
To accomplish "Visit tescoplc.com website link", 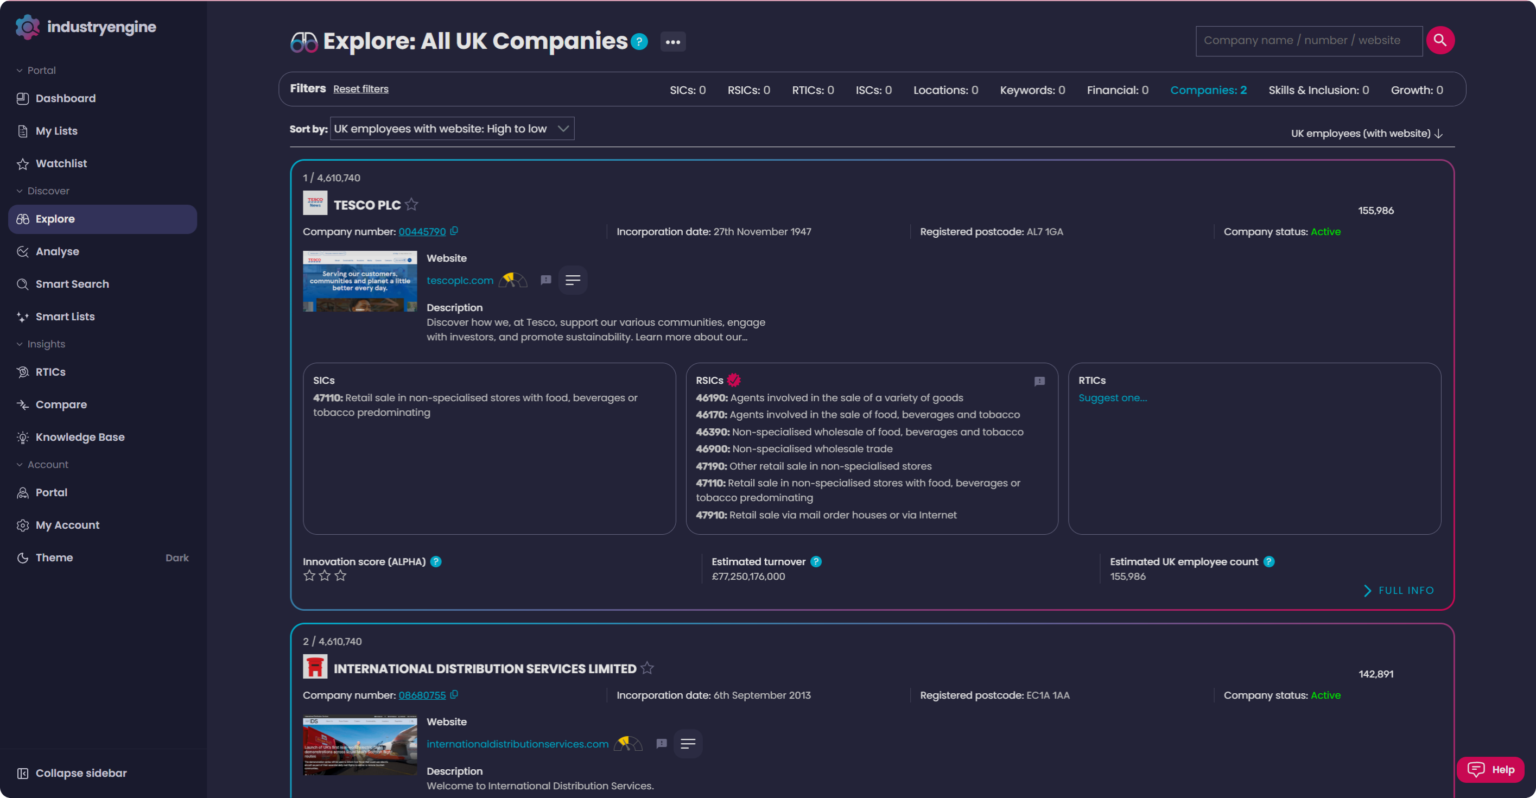I will [460, 280].
